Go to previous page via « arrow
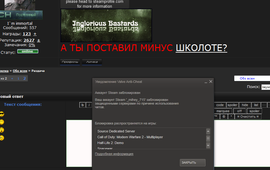 pyautogui.click(x=12, y=79)
